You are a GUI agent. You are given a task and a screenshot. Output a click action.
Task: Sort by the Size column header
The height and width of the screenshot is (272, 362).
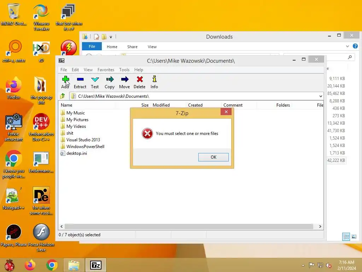click(x=133, y=105)
